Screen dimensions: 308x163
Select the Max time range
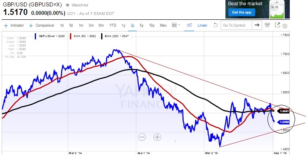click(x=163, y=25)
